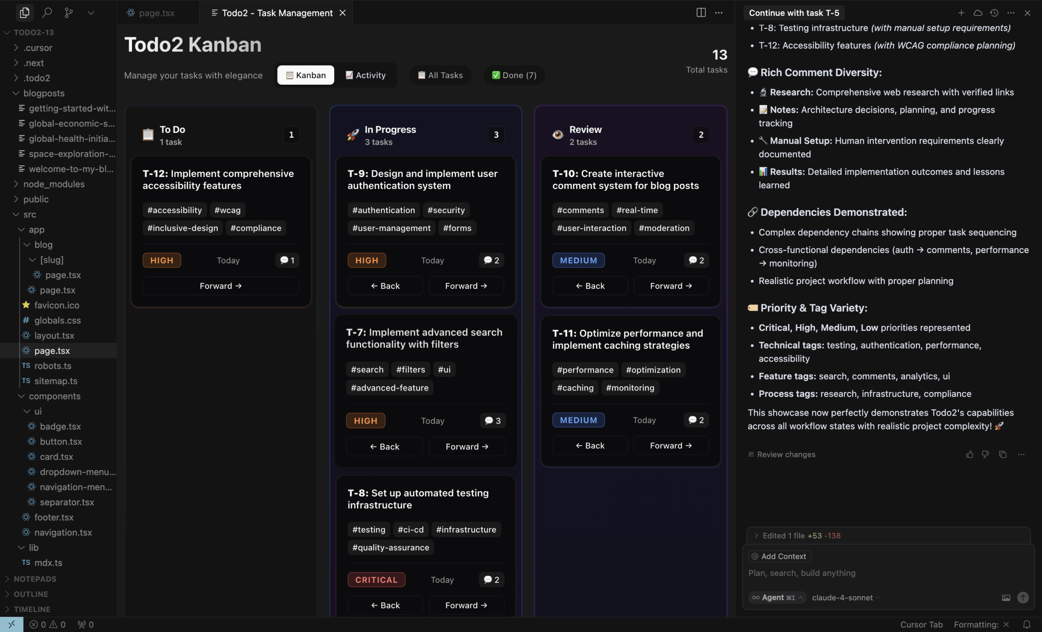Open notifications bell in status bar

click(x=1027, y=624)
